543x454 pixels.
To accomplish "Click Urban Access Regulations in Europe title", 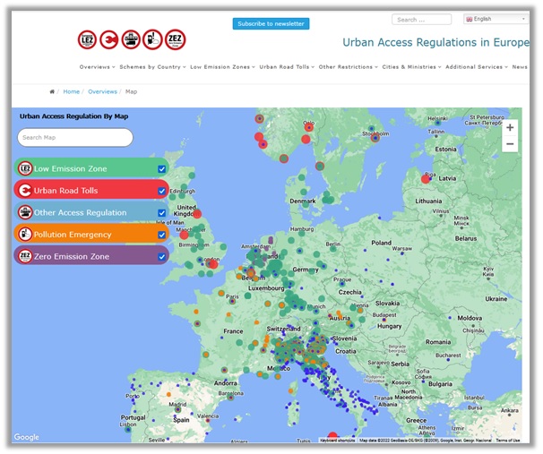I will coord(435,42).
